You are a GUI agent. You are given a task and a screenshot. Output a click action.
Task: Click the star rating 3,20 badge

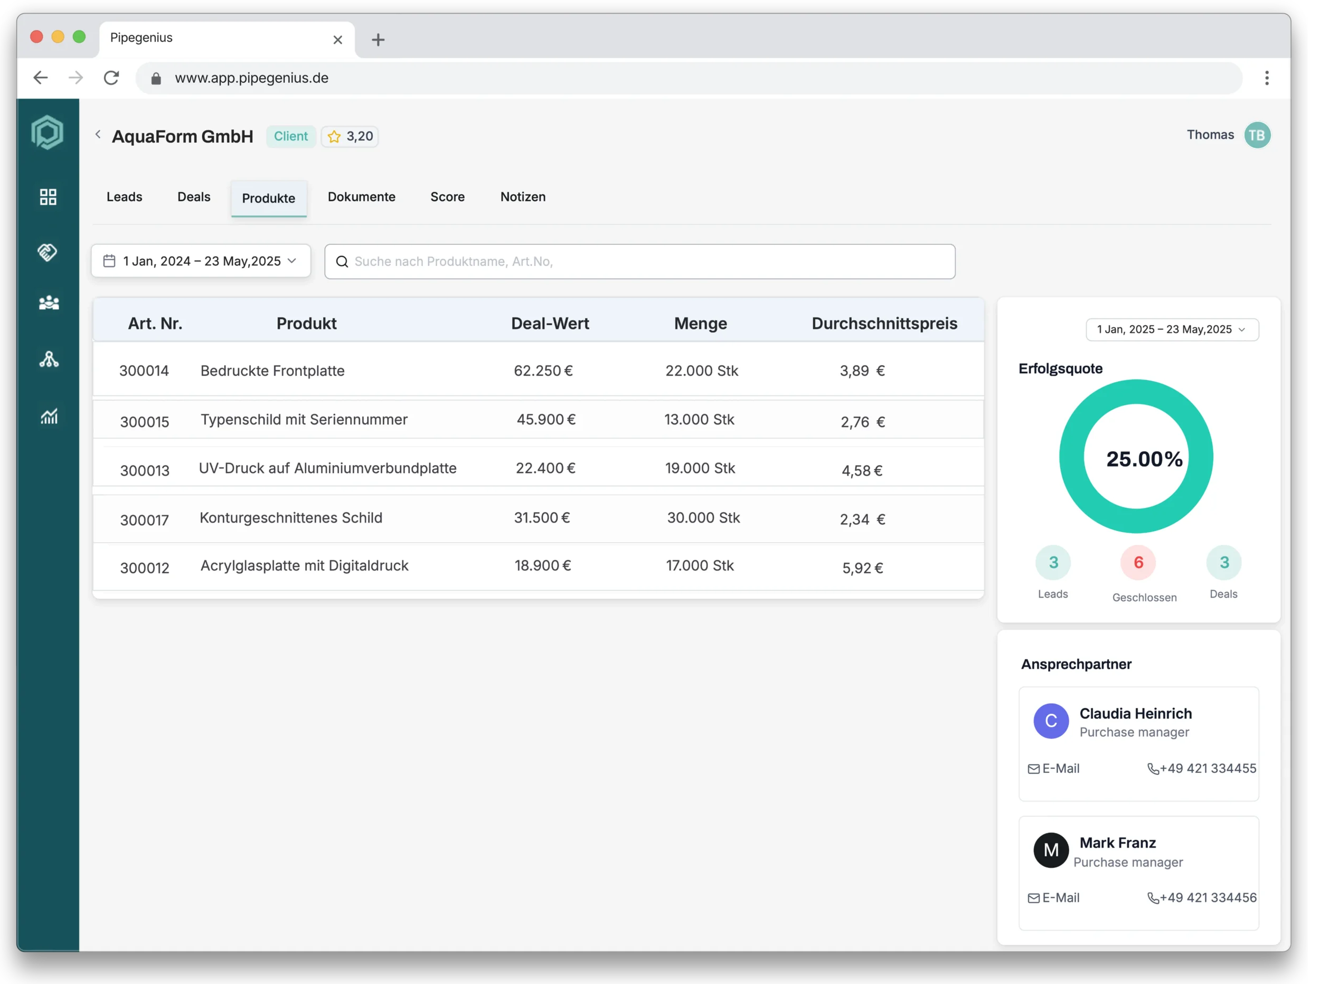point(350,136)
